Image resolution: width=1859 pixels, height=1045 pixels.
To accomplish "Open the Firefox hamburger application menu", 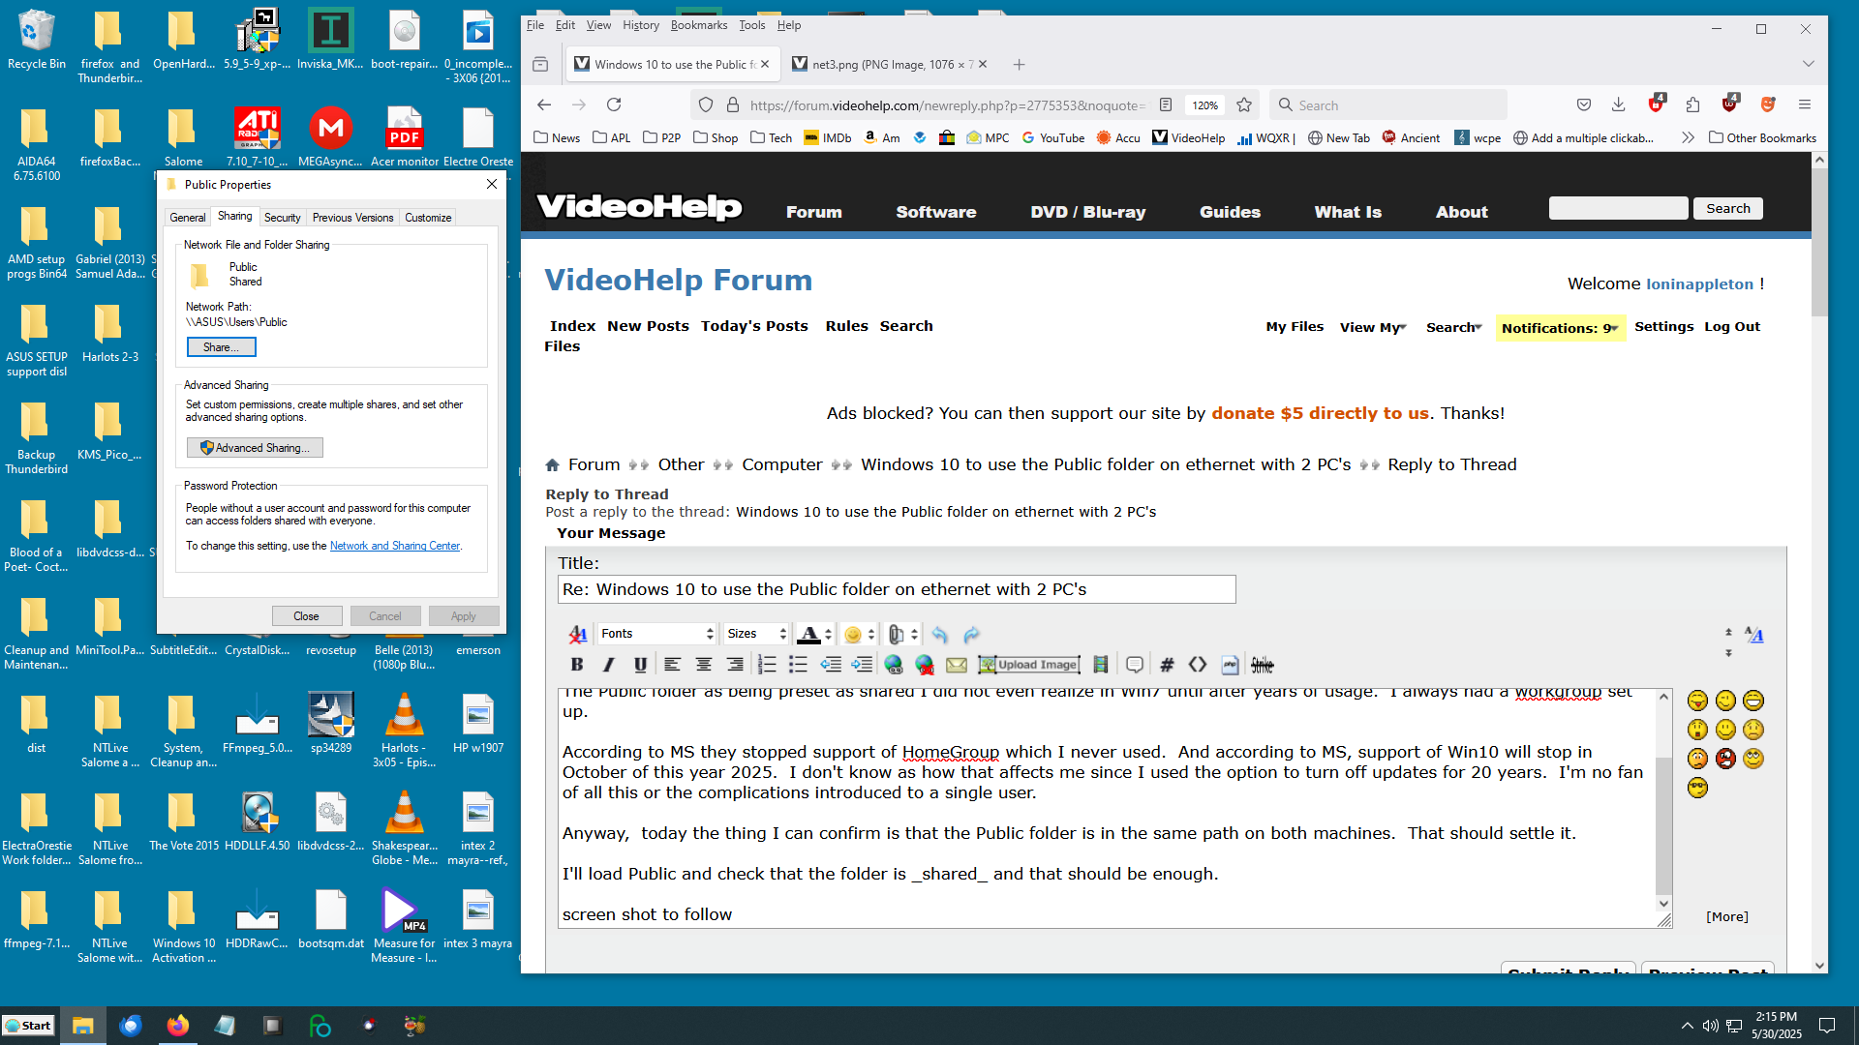I will pyautogui.click(x=1805, y=104).
